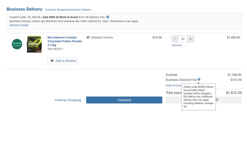The image size is (247, 164).
Task: Click the help icon after 'Avoid $112.49 Delivery Fee'
Action: [108, 17]
